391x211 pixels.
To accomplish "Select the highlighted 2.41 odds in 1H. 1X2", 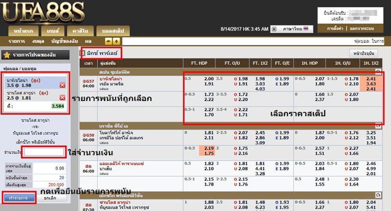I will click(371, 78).
